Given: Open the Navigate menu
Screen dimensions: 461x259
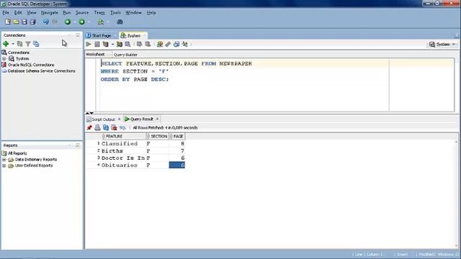Looking at the screenshot, I should (50, 13).
